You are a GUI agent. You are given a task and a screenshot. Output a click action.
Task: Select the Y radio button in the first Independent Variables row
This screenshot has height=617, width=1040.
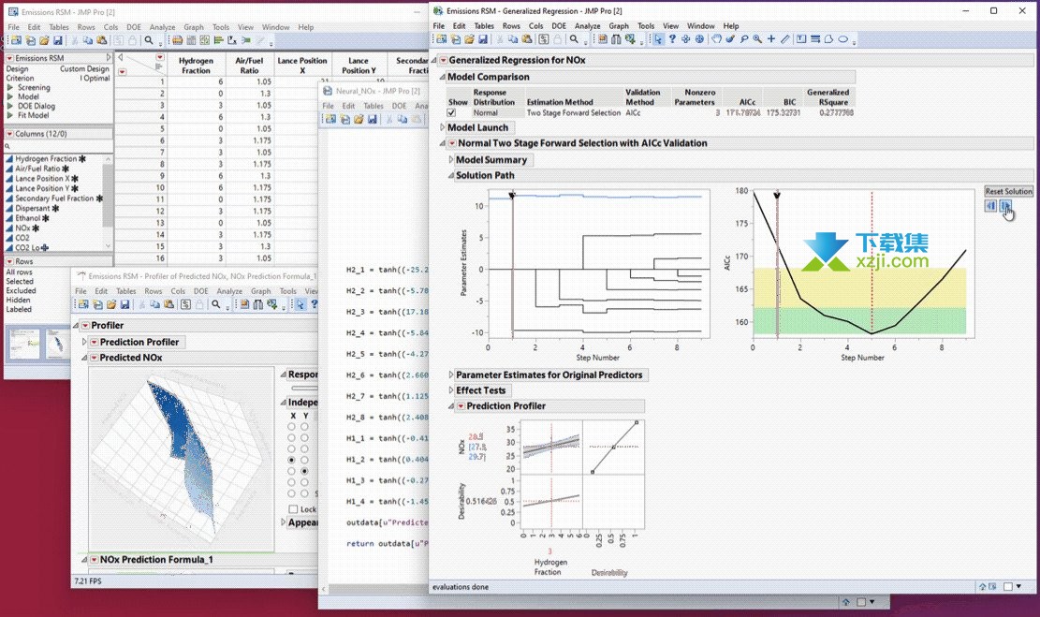click(x=304, y=427)
